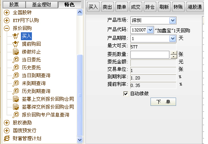Click the 买入 shopping cart icon

pos(16,36)
